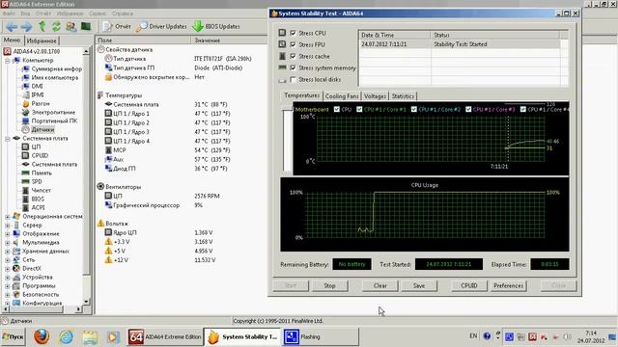Enable the Stress local disks checkbox

[x=293, y=79]
